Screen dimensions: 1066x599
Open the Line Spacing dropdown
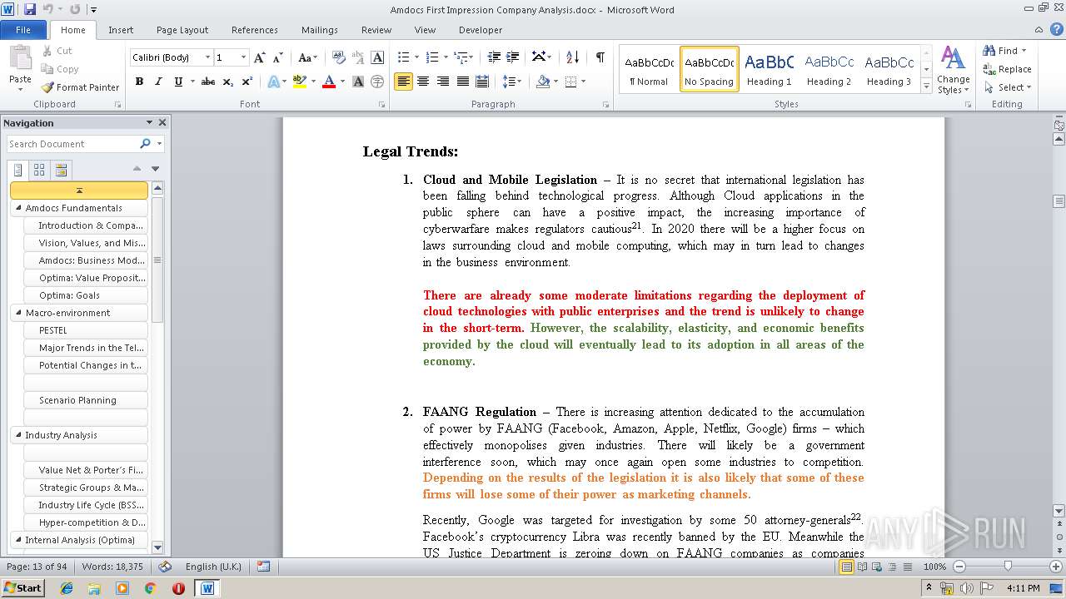pyautogui.click(x=512, y=82)
